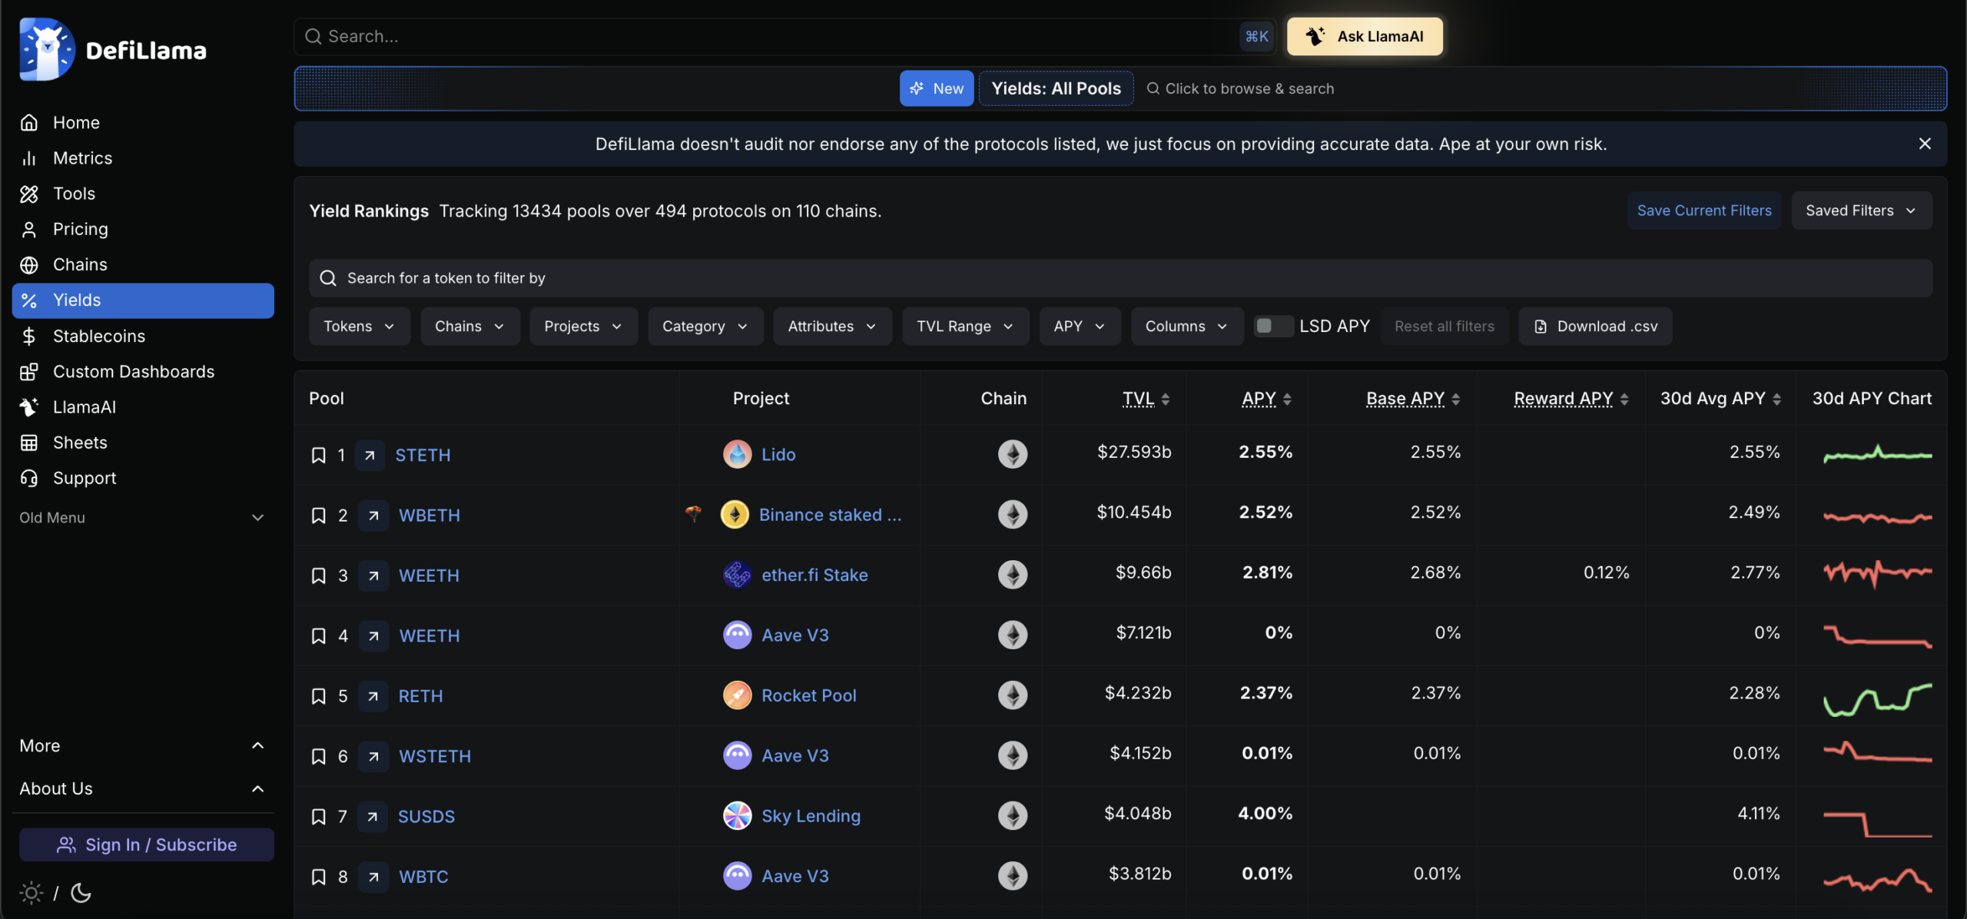Click the token filter search field
The width and height of the screenshot is (1967, 919).
pos(1119,278)
